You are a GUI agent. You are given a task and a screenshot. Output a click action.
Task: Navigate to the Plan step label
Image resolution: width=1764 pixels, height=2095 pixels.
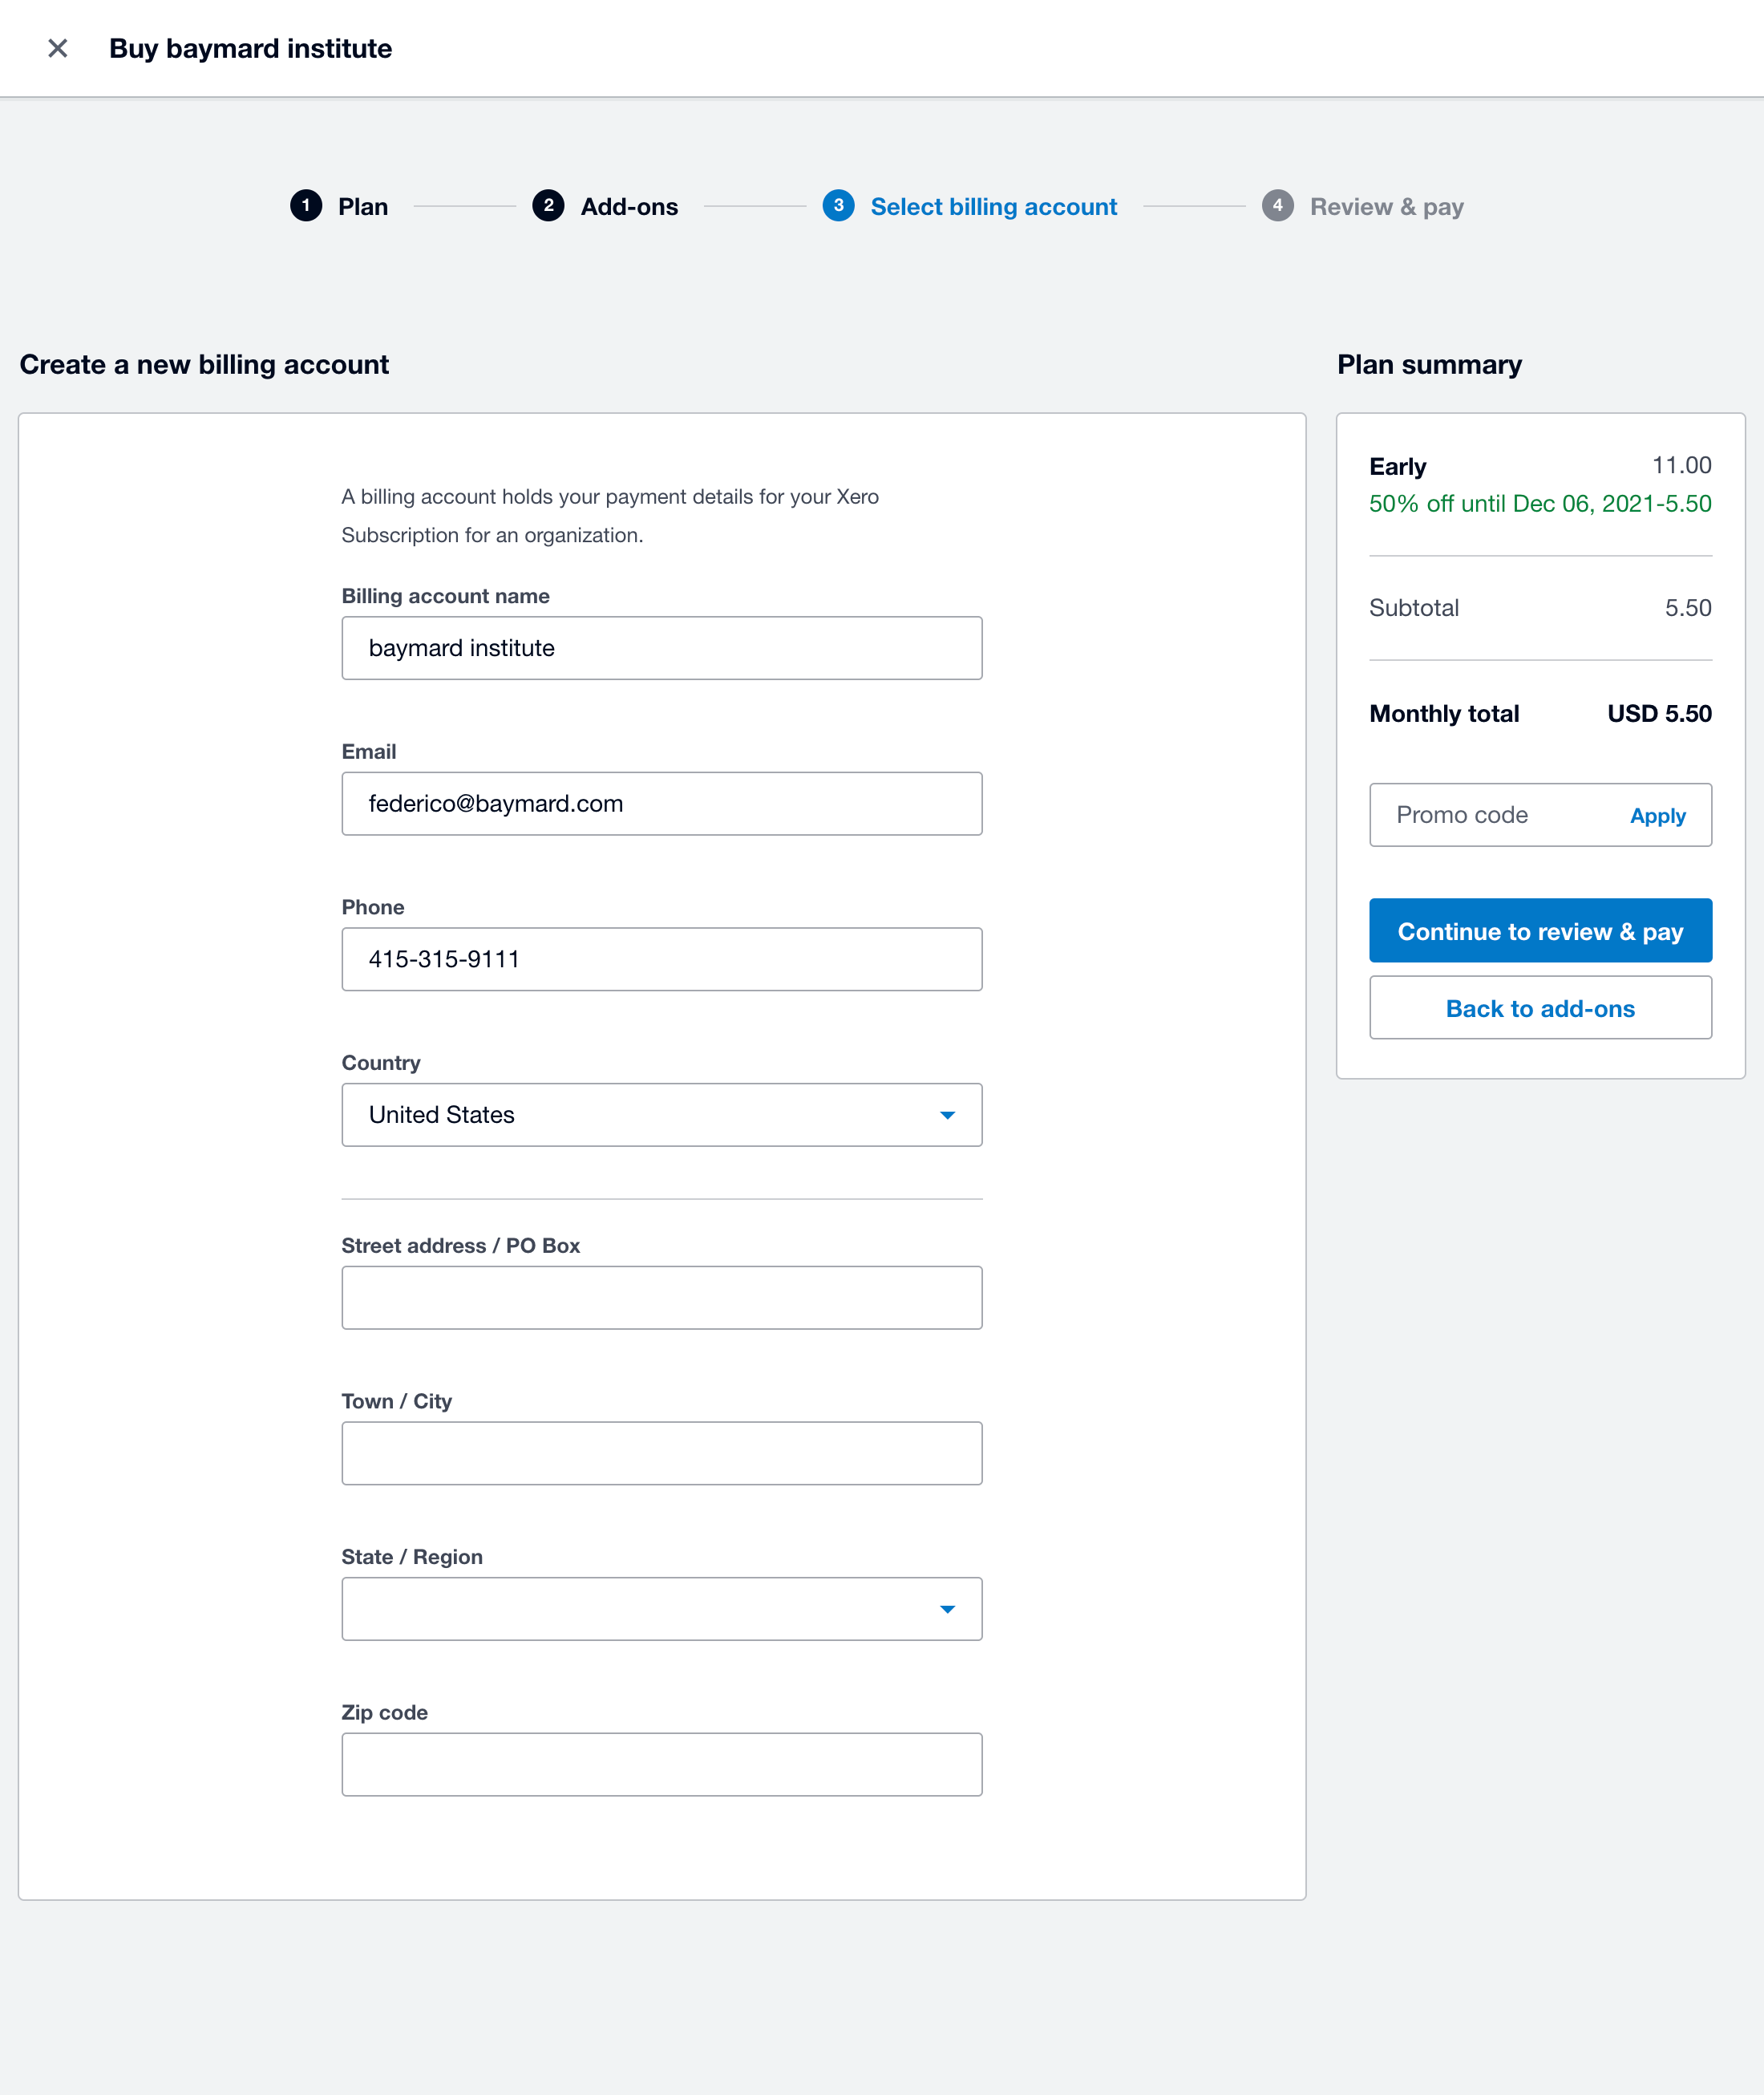(x=362, y=206)
